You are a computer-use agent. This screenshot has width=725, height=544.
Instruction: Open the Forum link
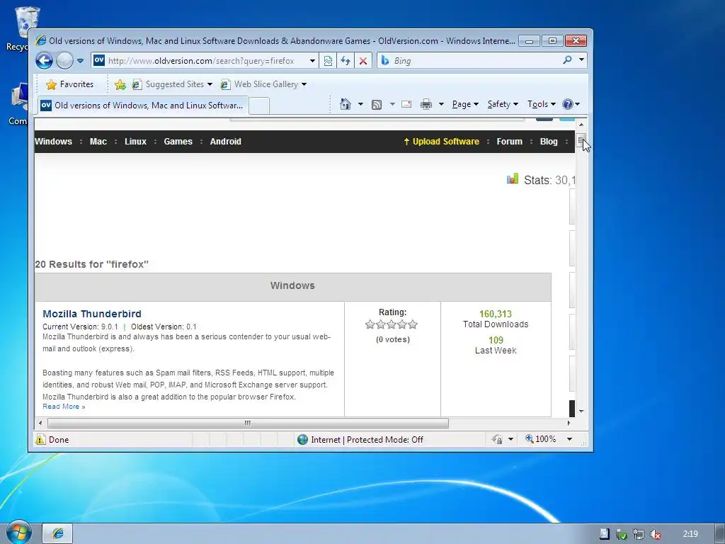pos(510,142)
